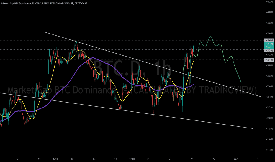Click the Market Cap BTC Dominance chart title

point(44,4)
